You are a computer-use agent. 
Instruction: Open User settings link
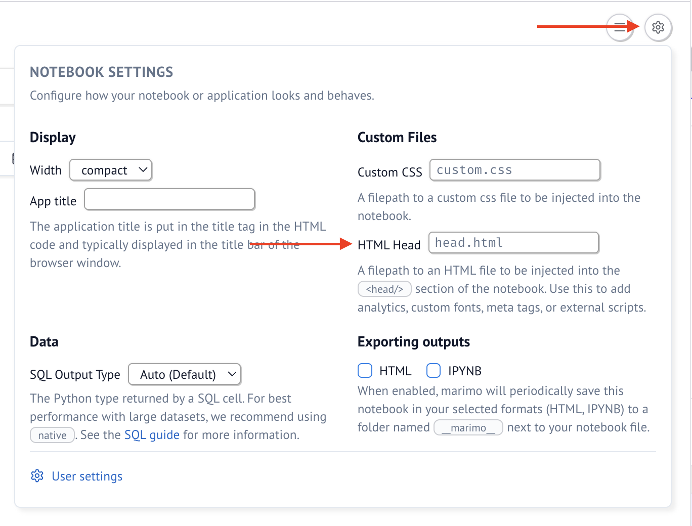(x=87, y=476)
